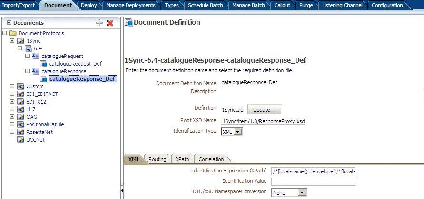
Task: Click the Description text box
Action: 322,95
